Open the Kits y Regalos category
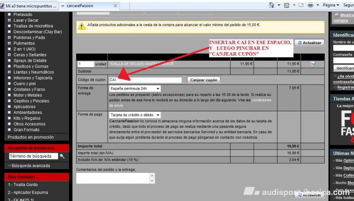The height and width of the screenshot is (201, 354). tap(27, 118)
